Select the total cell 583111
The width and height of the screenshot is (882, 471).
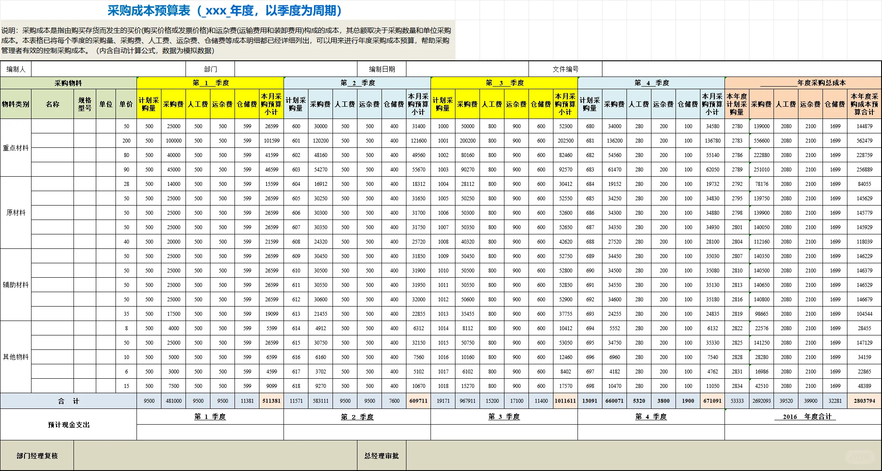321,401
